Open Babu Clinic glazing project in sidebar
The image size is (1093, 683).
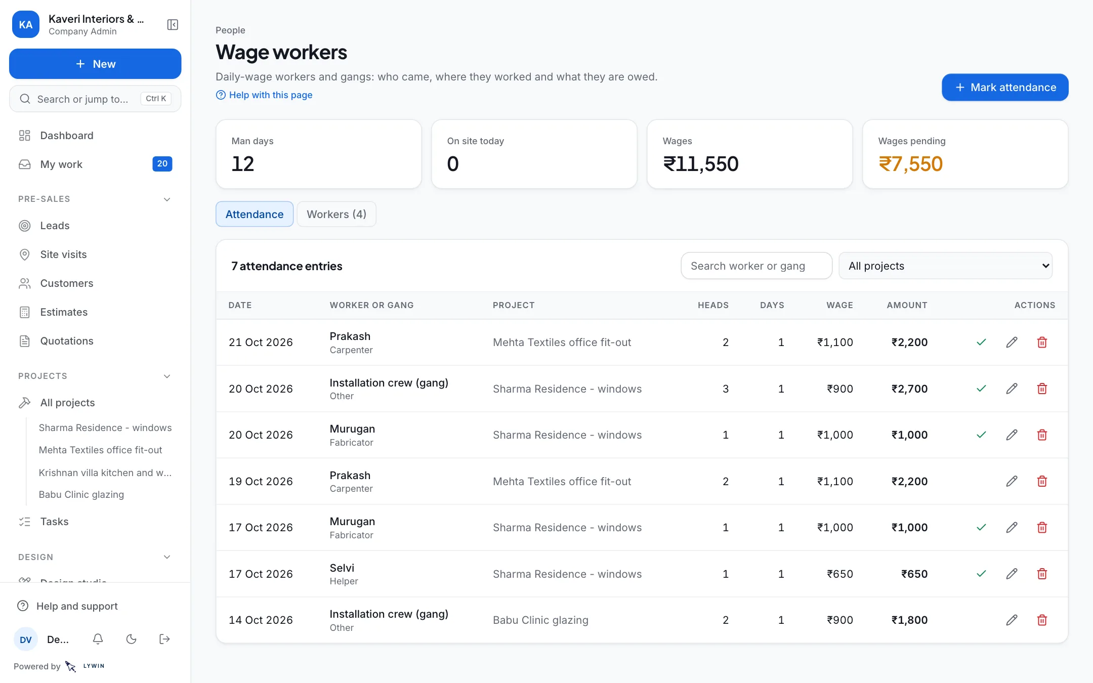[81, 495]
